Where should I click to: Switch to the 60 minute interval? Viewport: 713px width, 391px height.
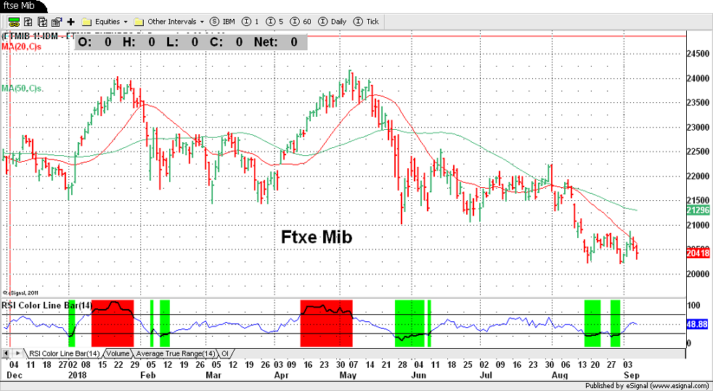301,21
